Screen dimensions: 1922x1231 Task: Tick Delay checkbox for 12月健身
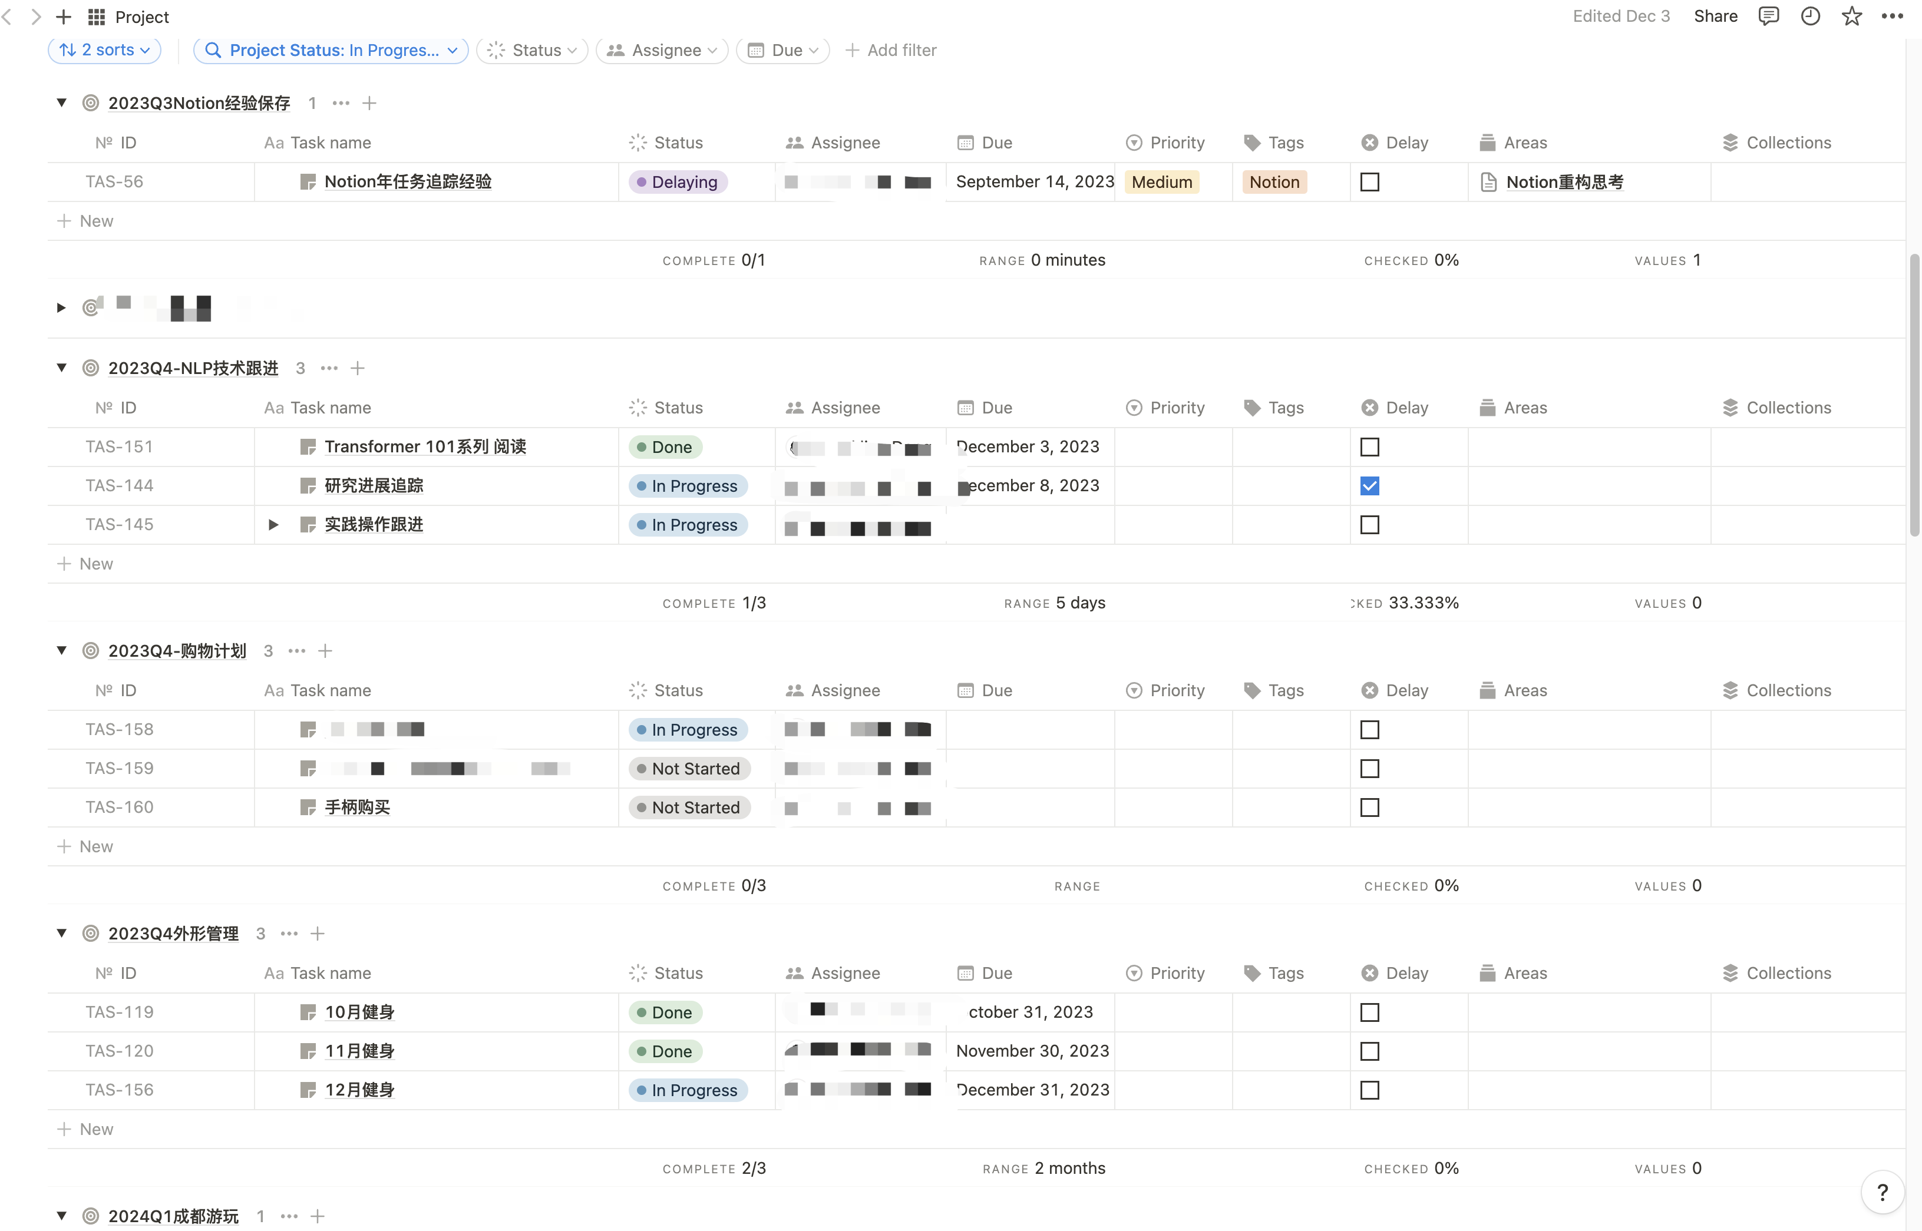1369,1090
